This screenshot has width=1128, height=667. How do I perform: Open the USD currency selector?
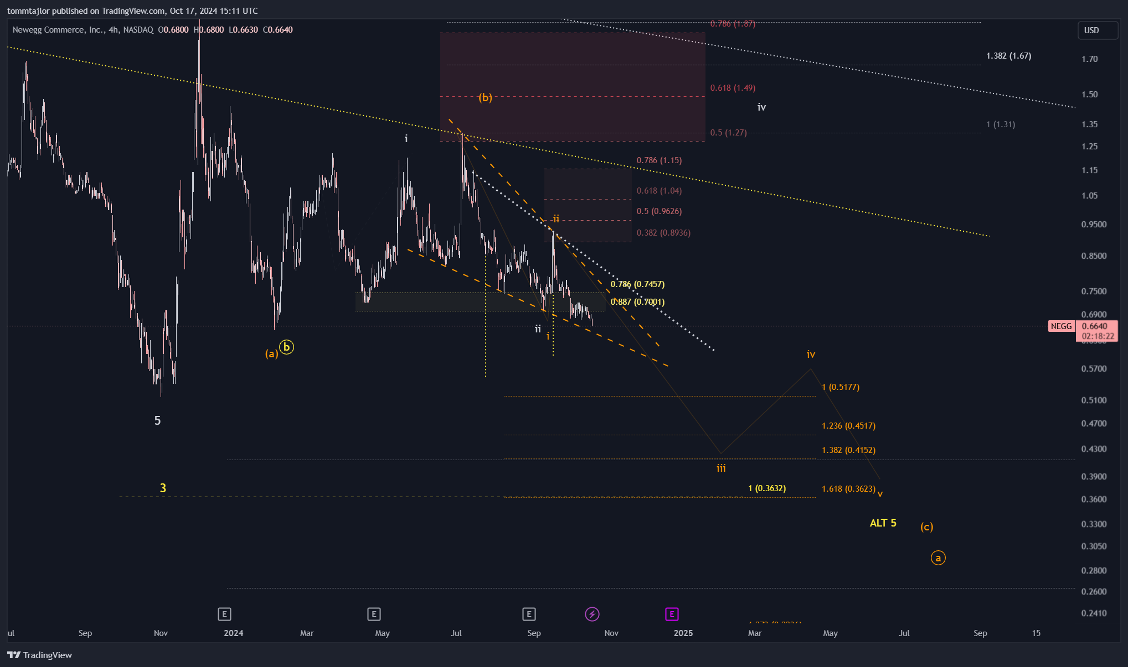tap(1097, 30)
